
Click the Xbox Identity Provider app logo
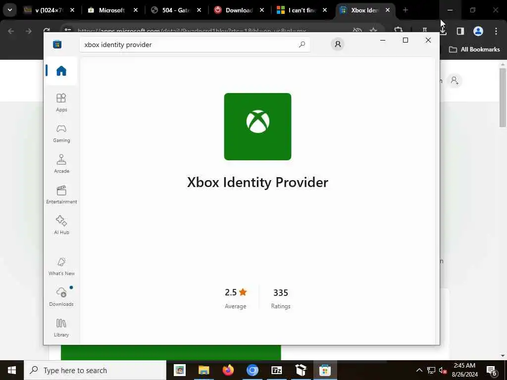pos(257,126)
